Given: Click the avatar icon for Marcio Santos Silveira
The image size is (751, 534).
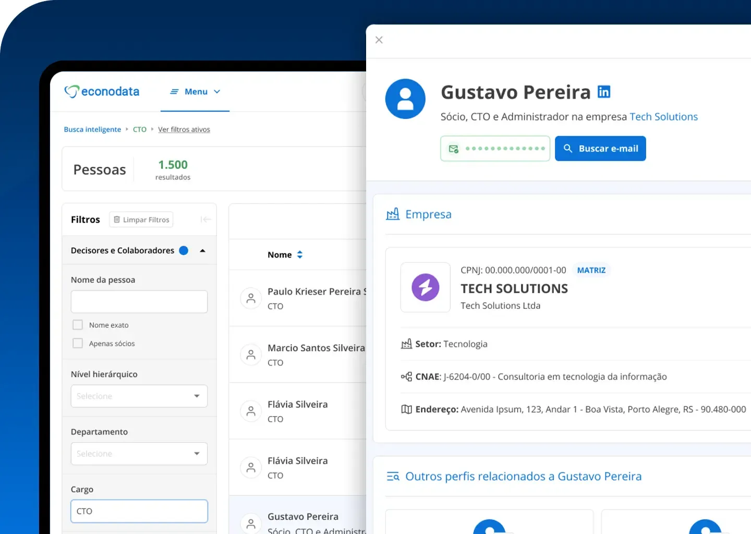Looking at the screenshot, I should click(x=251, y=355).
